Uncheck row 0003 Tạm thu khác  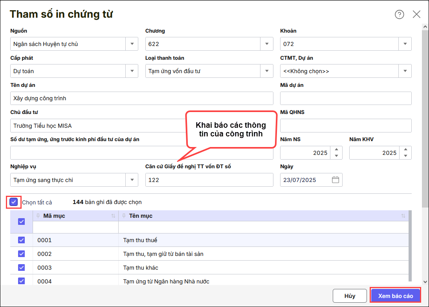tap(21, 268)
